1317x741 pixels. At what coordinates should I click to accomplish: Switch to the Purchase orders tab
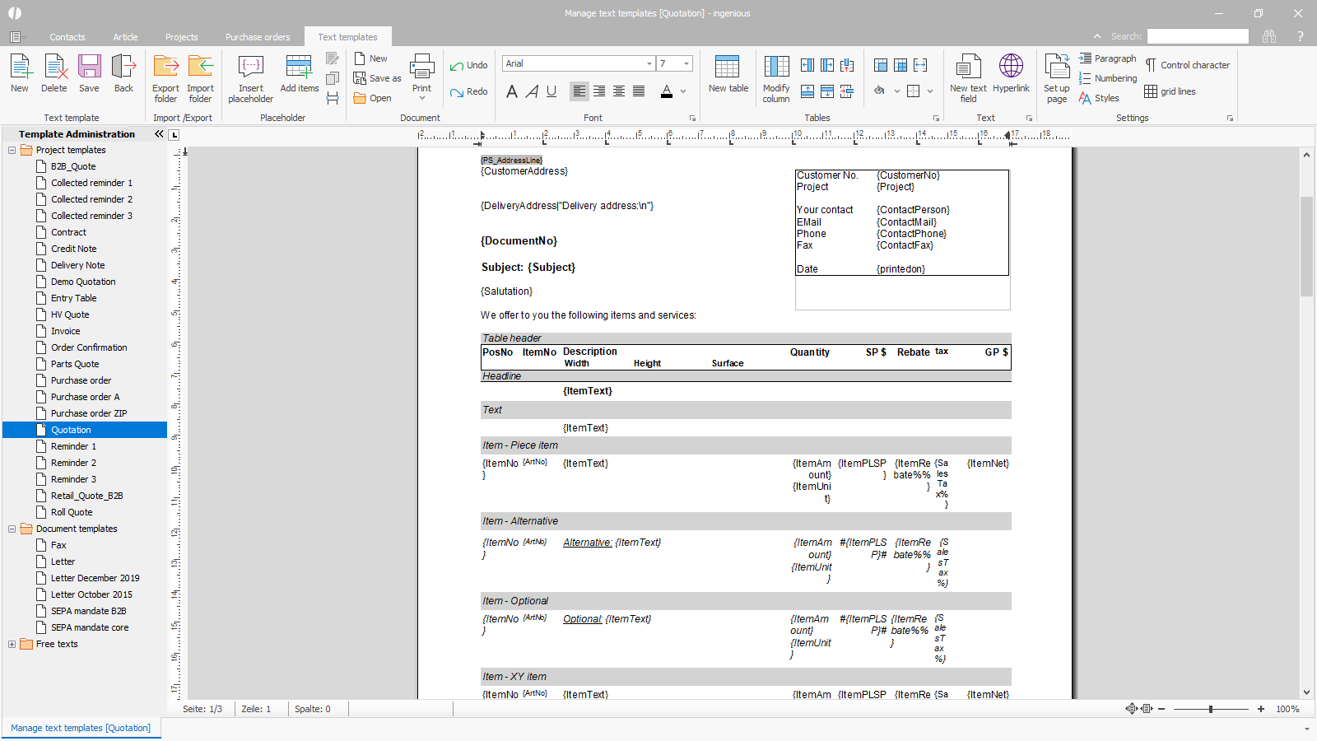click(258, 37)
